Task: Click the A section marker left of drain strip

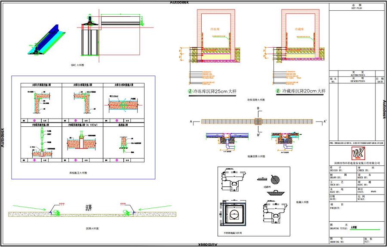Action: click(190, 122)
